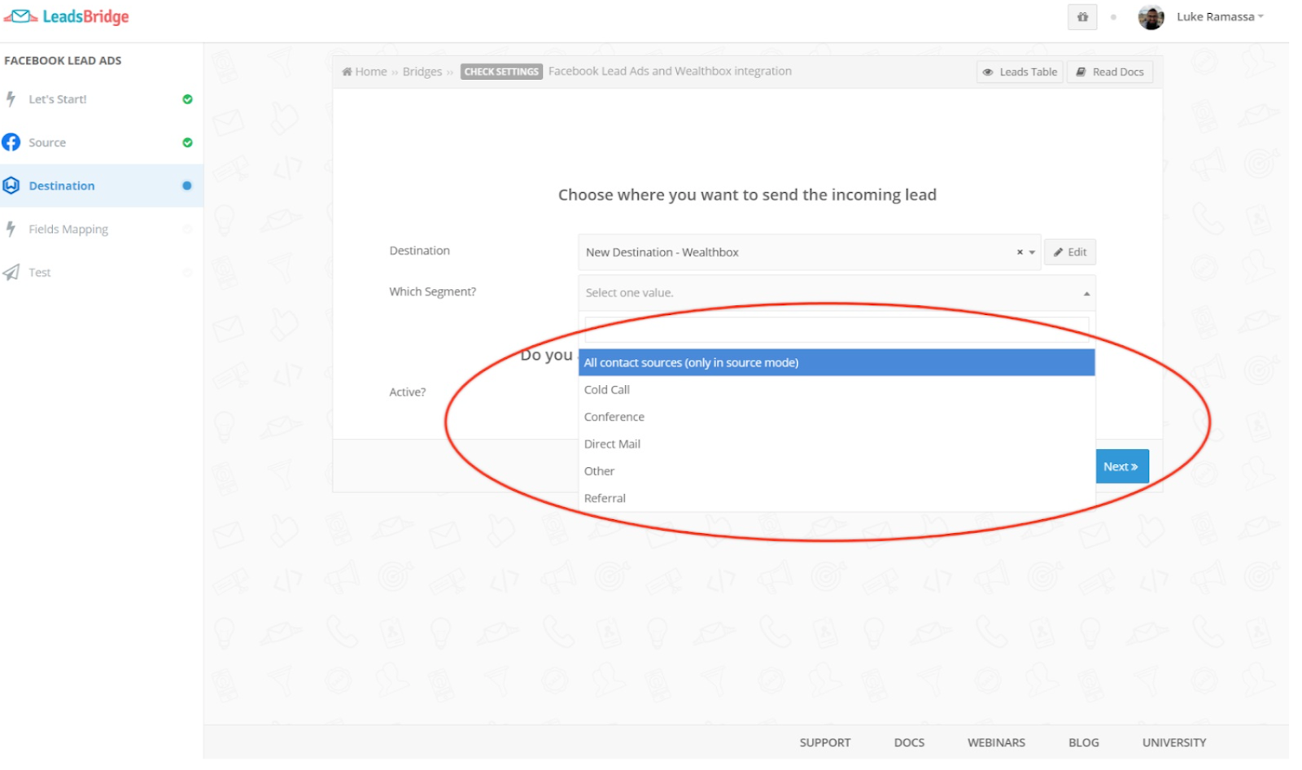Click the lightning icon beside Let's Start!
The height and width of the screenshot is (770, 1302).
pos(11,99)
